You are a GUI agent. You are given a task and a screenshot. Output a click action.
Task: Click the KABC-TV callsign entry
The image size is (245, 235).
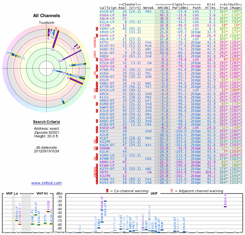click(x=107, y=49)
